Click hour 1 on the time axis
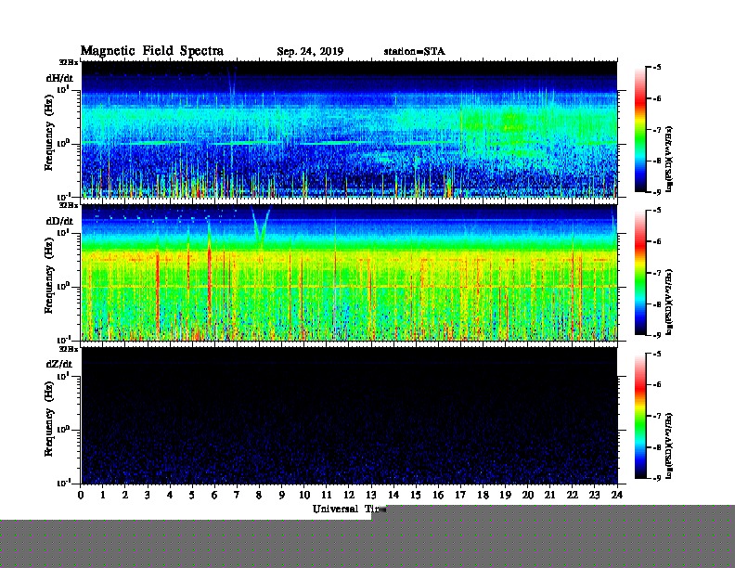The image size is (735, 568). coord(103,495)
